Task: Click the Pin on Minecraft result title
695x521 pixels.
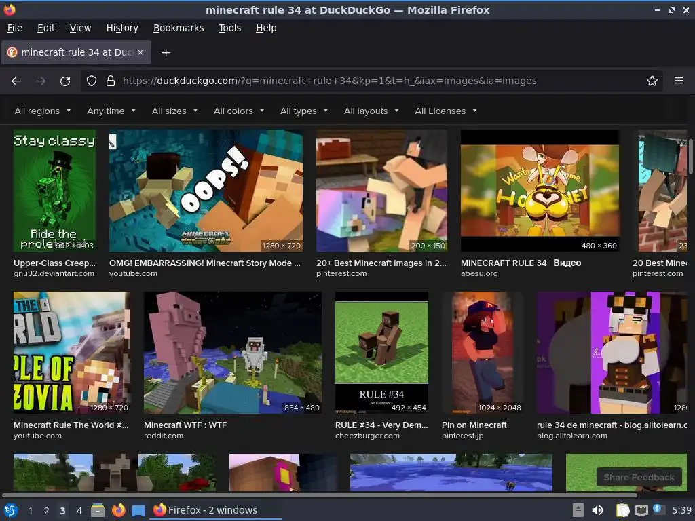Action: point(474,425)
